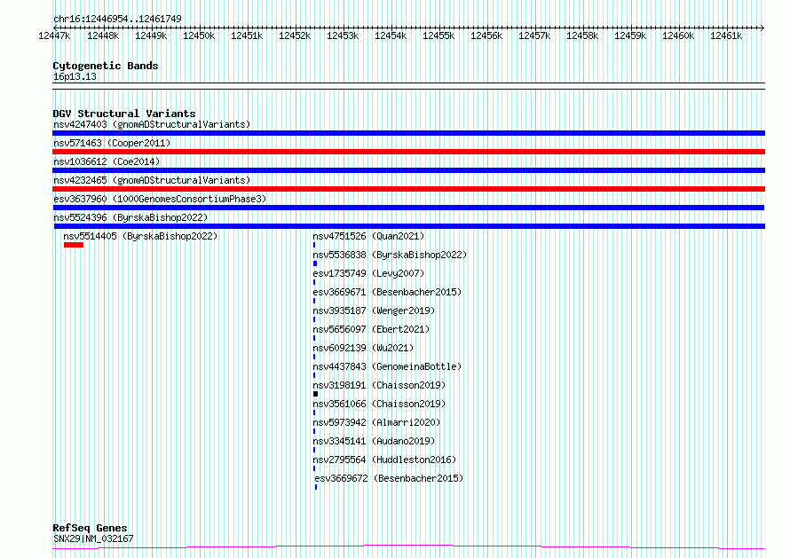Viewport: 790px width, 558px height.
Task: Open esv1735749 (Levy2007) variant
Action: tap(368, 273)
